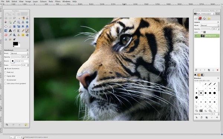The height and width of the screenshot is (139, 223).
Task: Select the Dodge/Burn tool
Action: (x=14, y=39)
